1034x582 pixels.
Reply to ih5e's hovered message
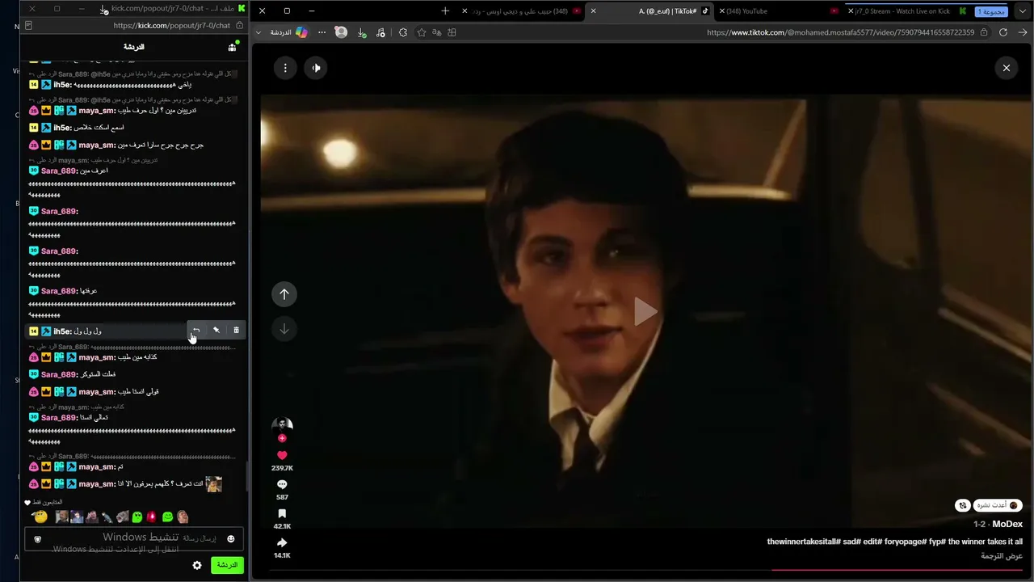pyautogui.click(x=196, y=330)
